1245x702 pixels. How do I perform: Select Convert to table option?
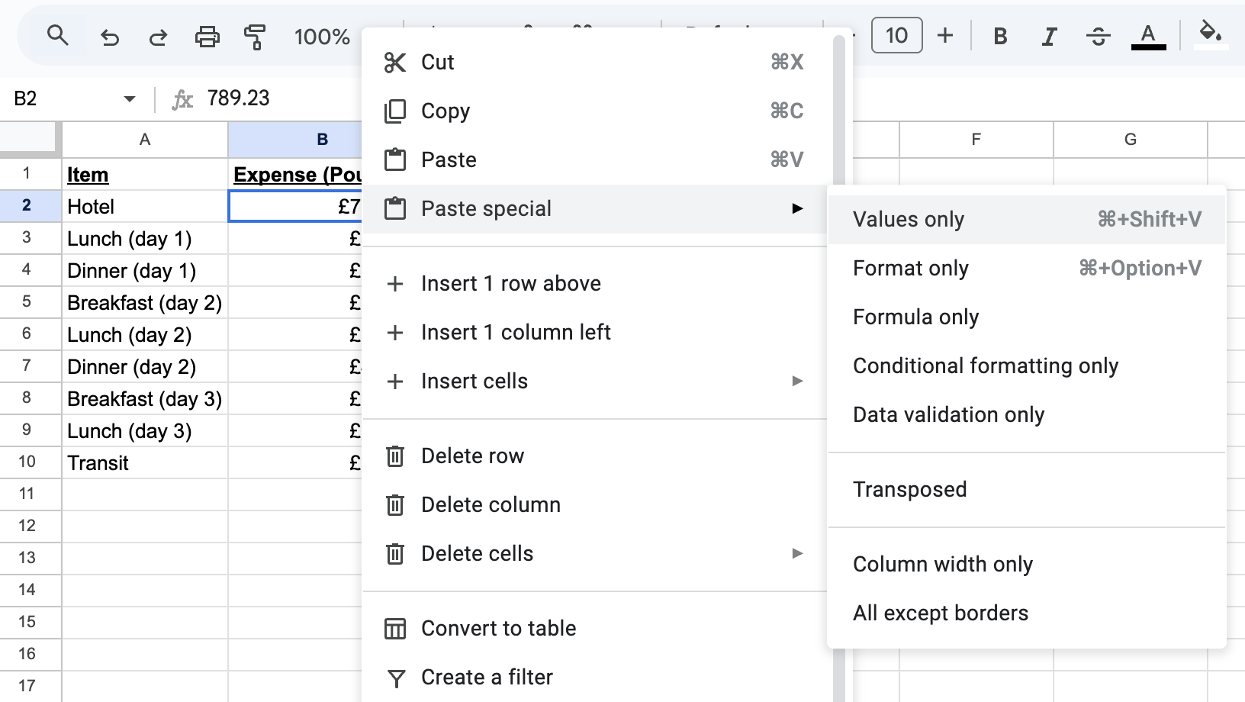point(498,628)
